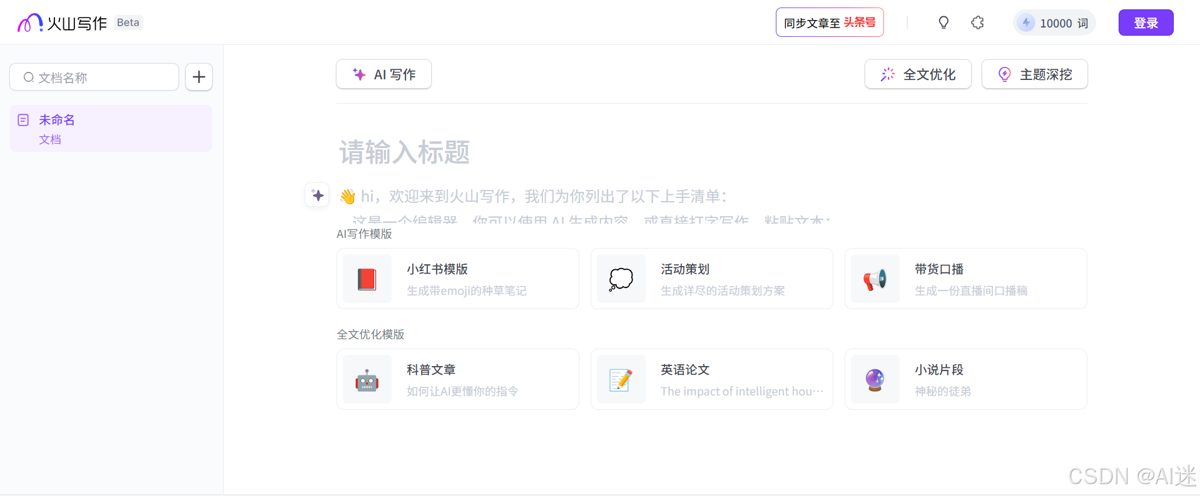
Task: Click the AI写作模版 section heading
Action: 364,234
